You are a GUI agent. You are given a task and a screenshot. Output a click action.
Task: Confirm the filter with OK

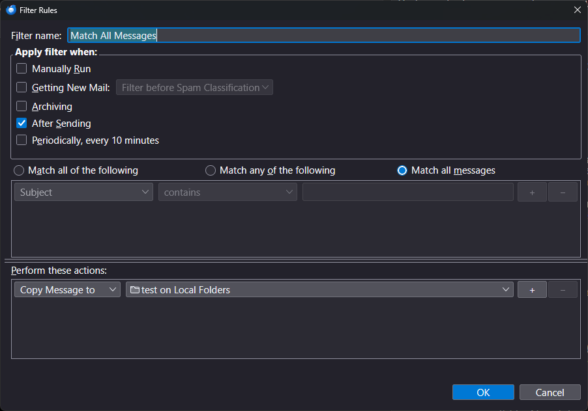click(x=483, y=393)
